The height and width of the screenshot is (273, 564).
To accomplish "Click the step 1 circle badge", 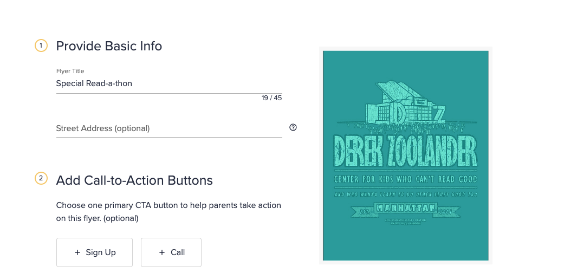I will (41, 46).
